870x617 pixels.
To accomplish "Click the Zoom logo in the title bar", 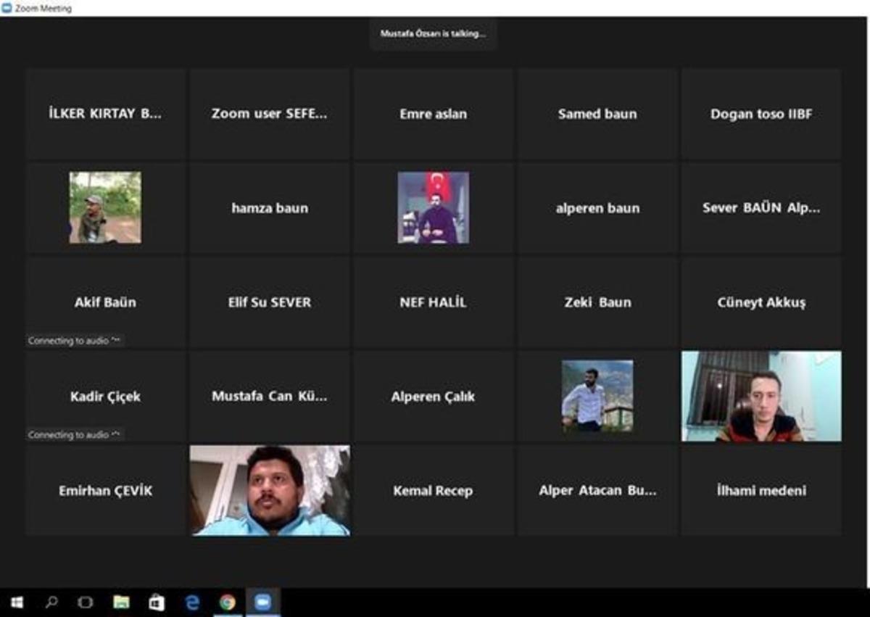I will (x=7, y=9).
